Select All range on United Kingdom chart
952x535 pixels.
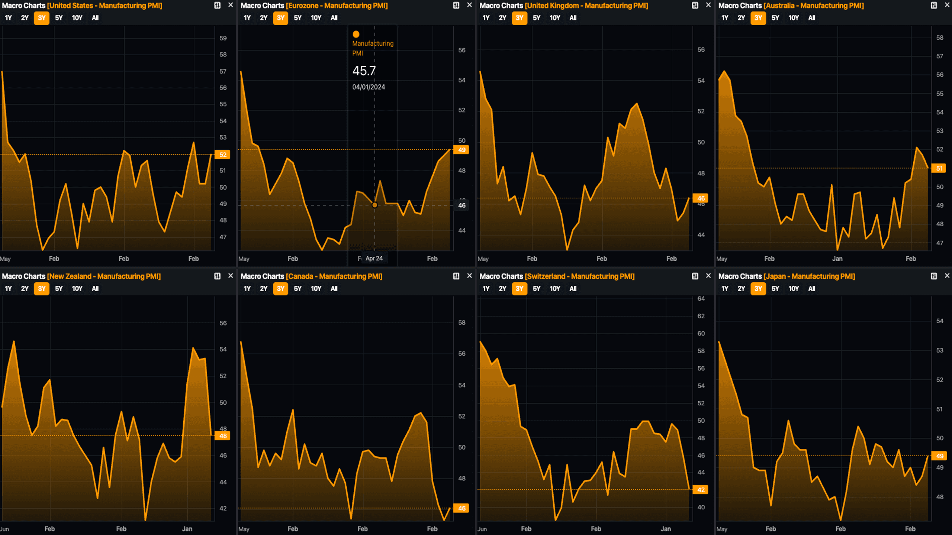coord(573,18)
